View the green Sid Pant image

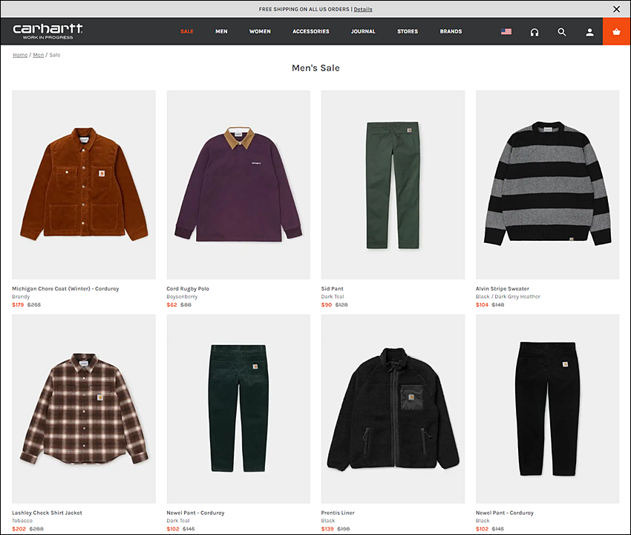[393, 184]
